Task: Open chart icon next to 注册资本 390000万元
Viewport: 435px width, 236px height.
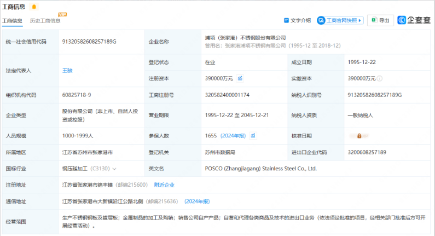Action: [x=240, y=78]
